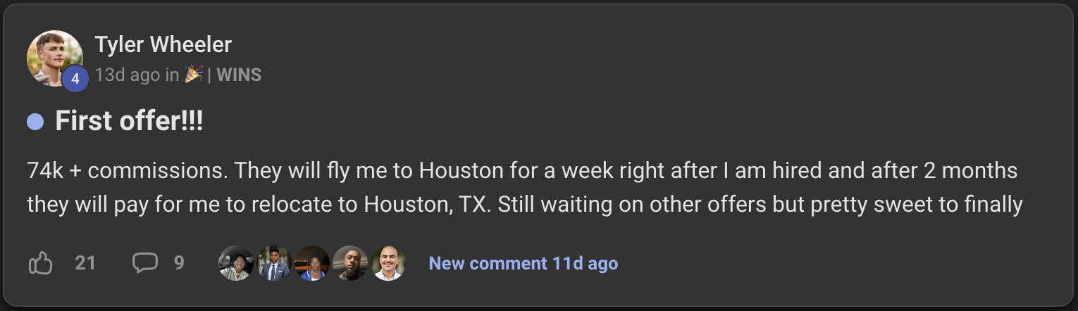
Task: Click the blue unread dot beside the title
Action: (35, 122)
